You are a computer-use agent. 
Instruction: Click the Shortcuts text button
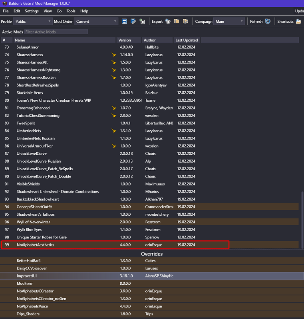tap(285, 22)
